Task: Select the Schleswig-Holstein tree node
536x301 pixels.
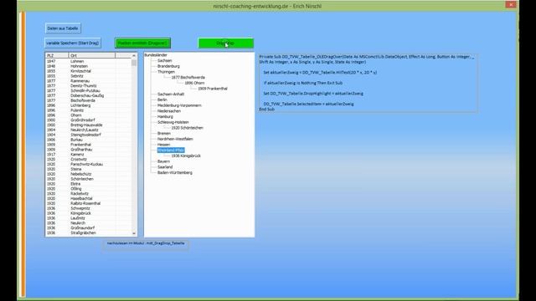Action: coord(173,122)
